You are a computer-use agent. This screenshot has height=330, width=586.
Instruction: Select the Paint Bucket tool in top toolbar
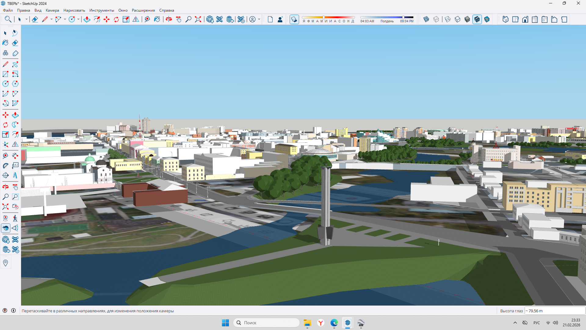point(157,20)
